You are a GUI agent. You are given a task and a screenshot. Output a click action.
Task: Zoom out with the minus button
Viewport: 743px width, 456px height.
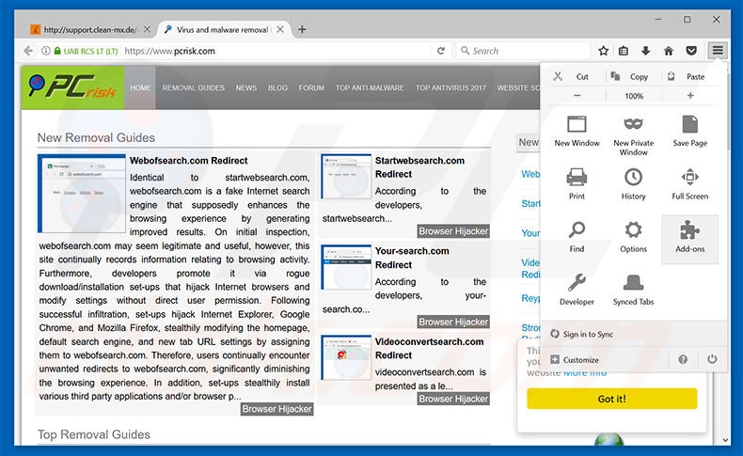tap(577, 96)
